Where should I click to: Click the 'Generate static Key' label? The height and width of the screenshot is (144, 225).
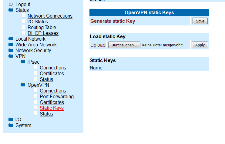(112, 21)
